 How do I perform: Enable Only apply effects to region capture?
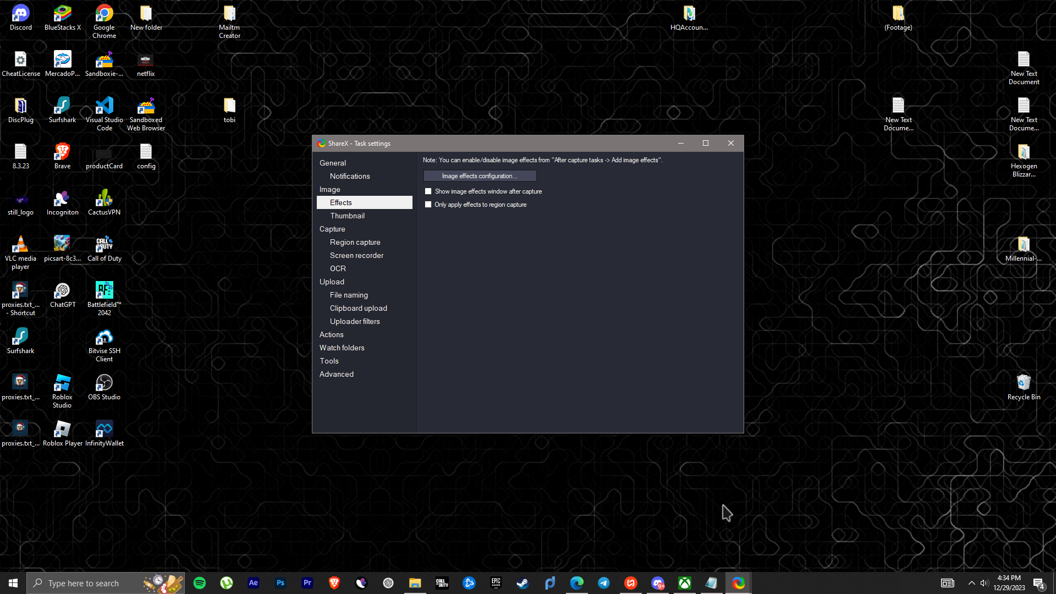(428, 205)
